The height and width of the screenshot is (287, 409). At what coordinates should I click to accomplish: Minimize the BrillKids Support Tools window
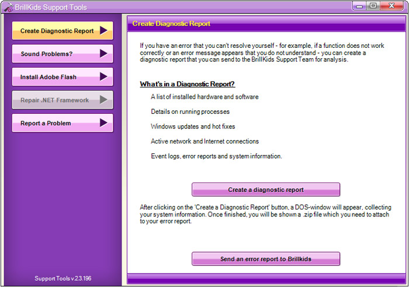tap(359, 6)
